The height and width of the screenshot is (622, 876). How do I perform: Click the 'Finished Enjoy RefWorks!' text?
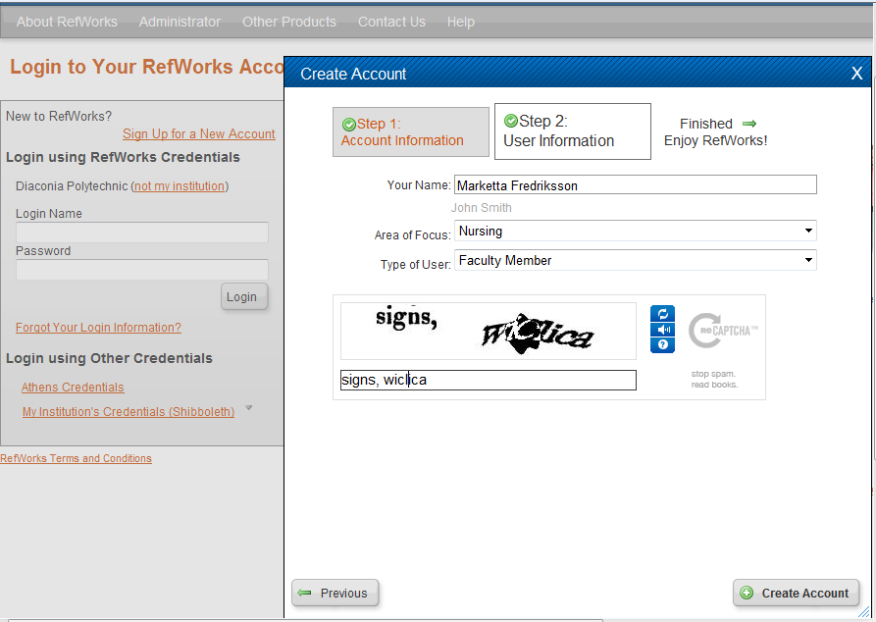pos(716,131)
